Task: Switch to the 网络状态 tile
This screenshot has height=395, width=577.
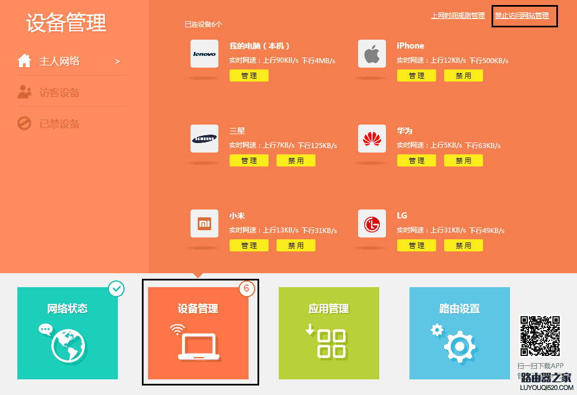Action: pyautogui.click(x=68, y=333)
